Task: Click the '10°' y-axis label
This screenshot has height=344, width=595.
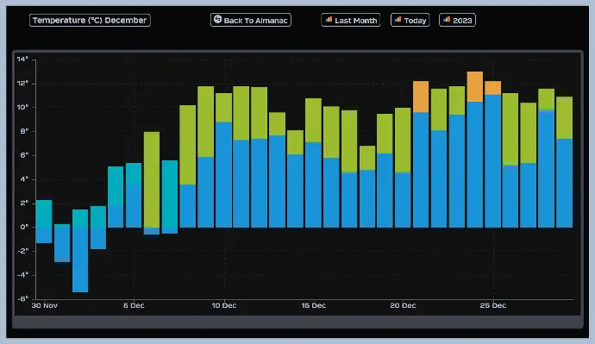Action: 22,107
